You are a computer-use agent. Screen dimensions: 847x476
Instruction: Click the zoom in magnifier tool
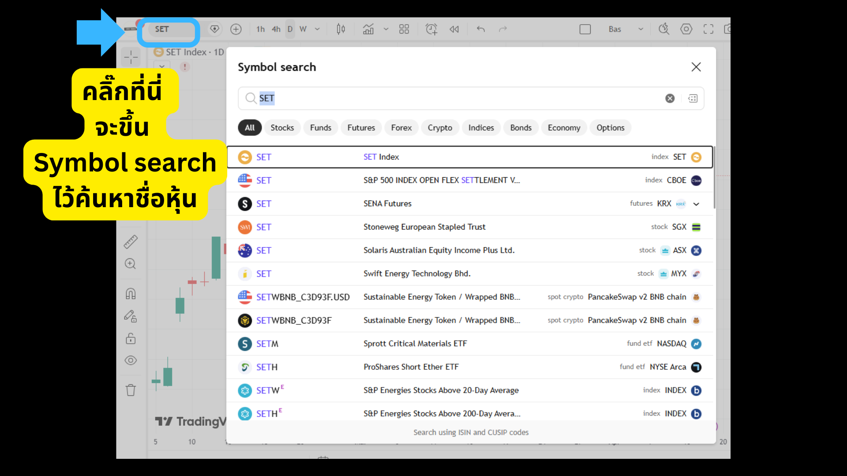click(131, 264)
